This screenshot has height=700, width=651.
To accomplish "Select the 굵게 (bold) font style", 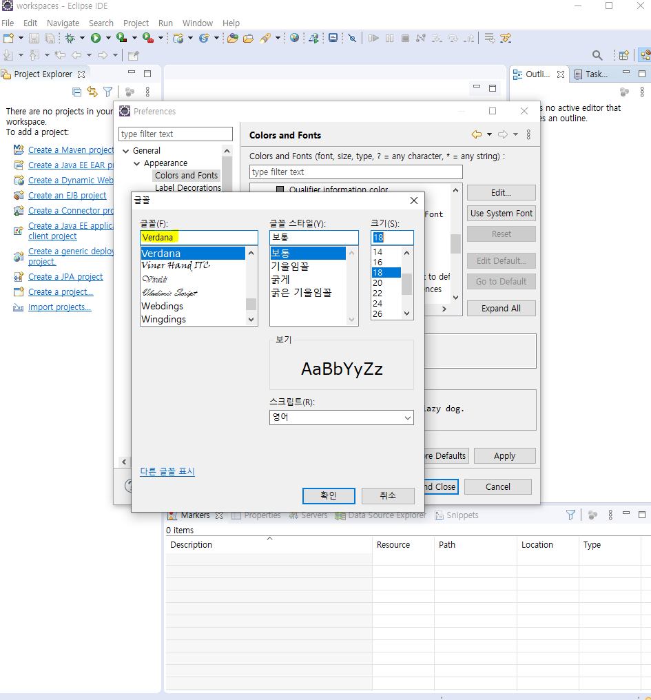I will point(281,280).
